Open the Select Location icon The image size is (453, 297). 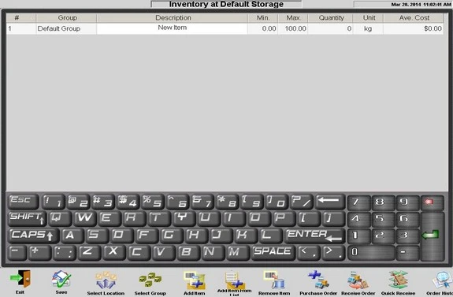click(x=106, y=280)
